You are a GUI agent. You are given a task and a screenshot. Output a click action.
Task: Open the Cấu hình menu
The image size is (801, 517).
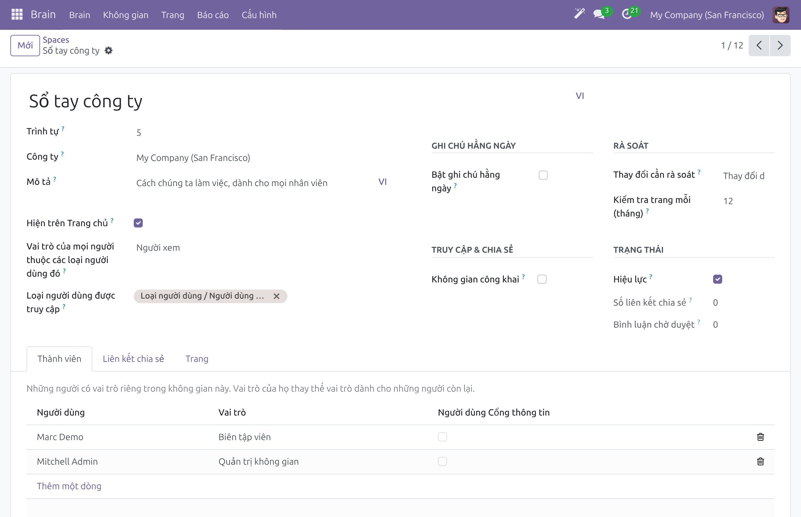click(259, 15)
